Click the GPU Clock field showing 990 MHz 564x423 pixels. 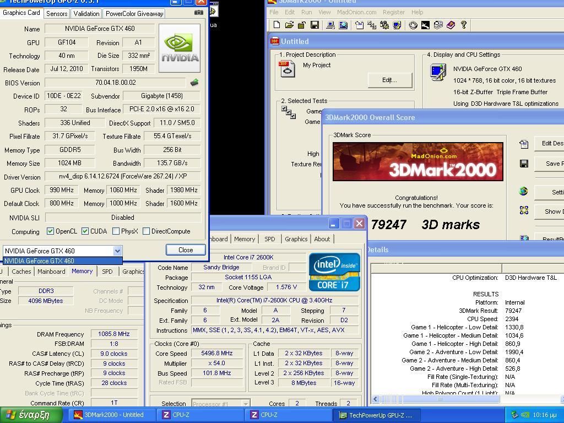pos(62,190)
